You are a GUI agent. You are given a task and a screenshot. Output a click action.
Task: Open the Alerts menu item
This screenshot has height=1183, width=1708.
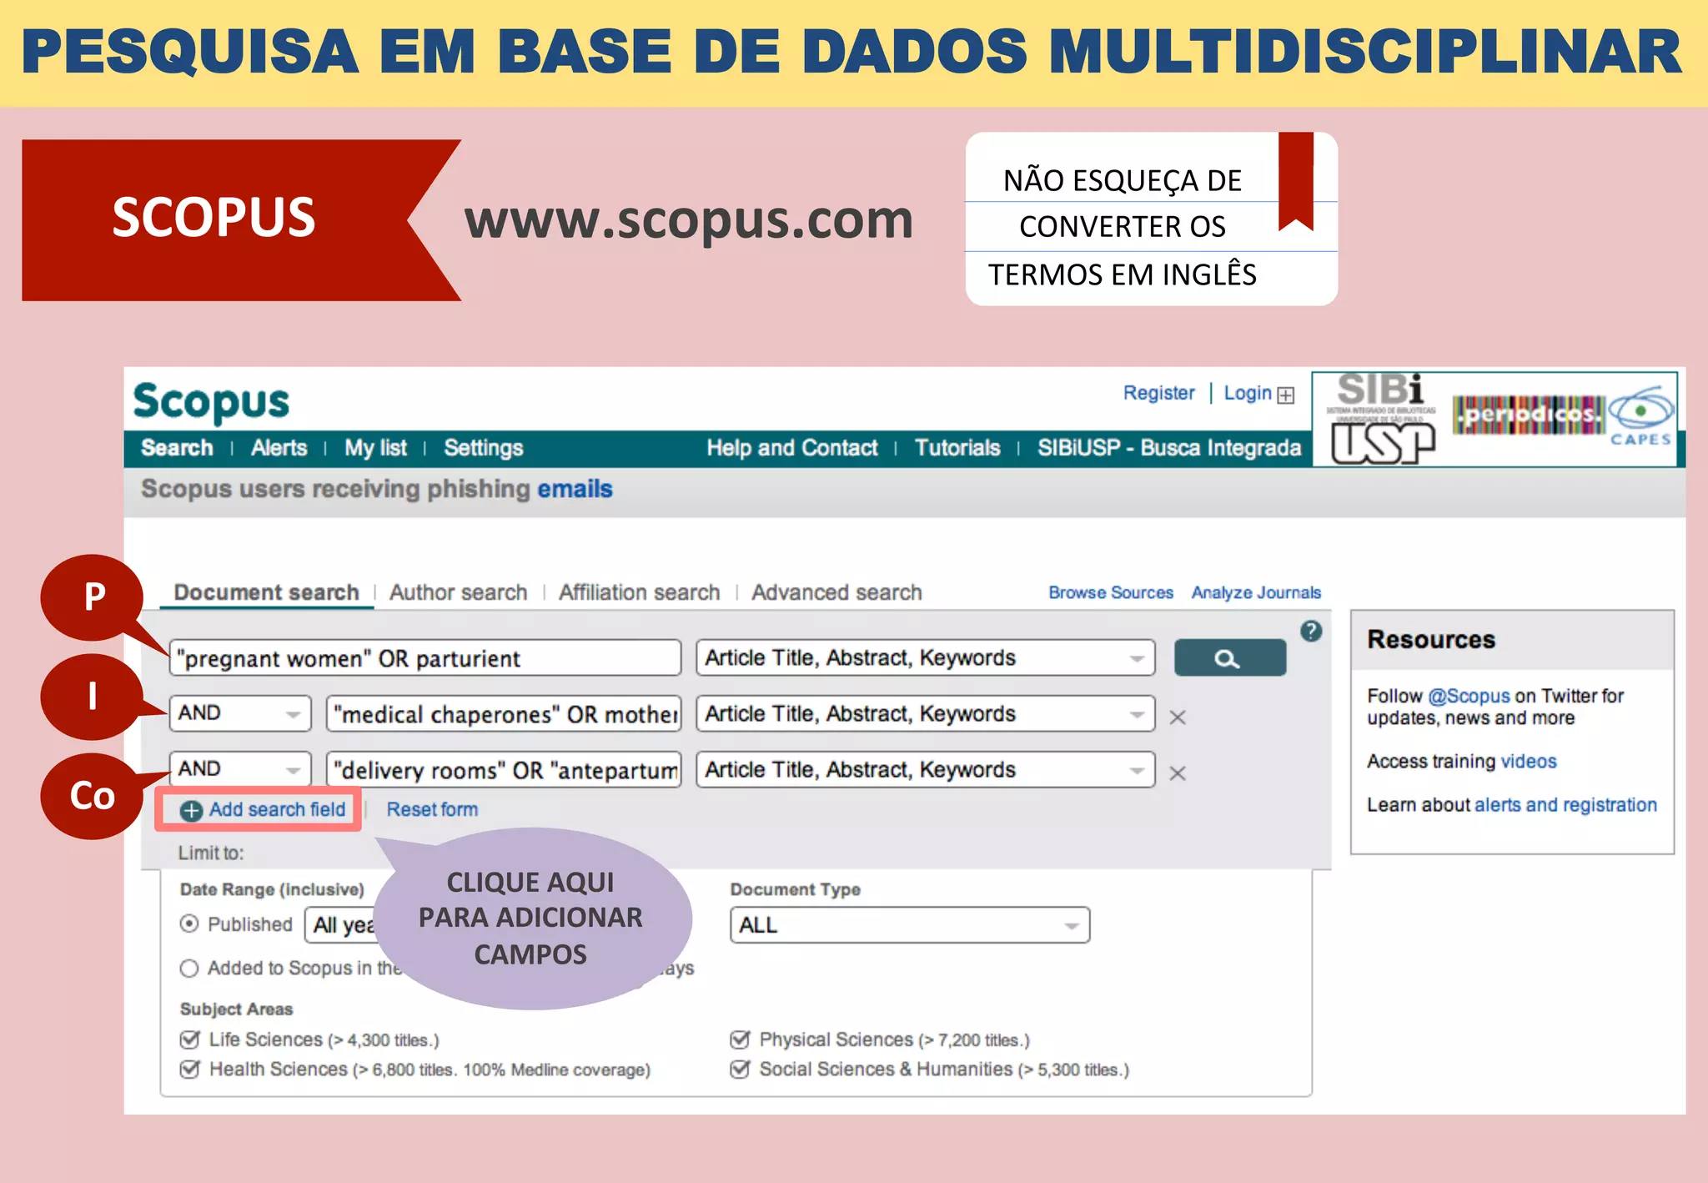[x=279, y=448]
